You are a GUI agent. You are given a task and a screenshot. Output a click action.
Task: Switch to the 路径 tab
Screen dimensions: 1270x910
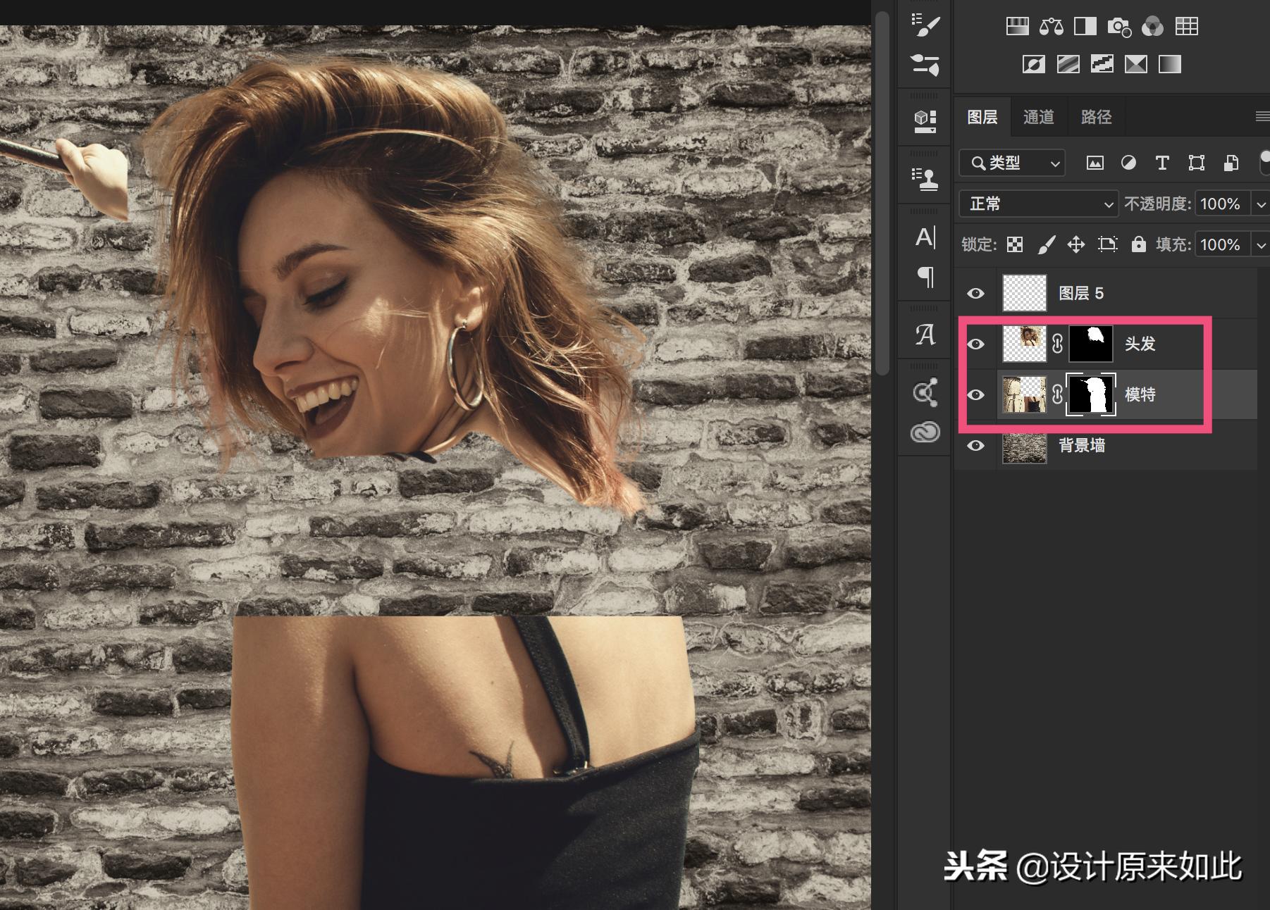[x=1096, y=117]
